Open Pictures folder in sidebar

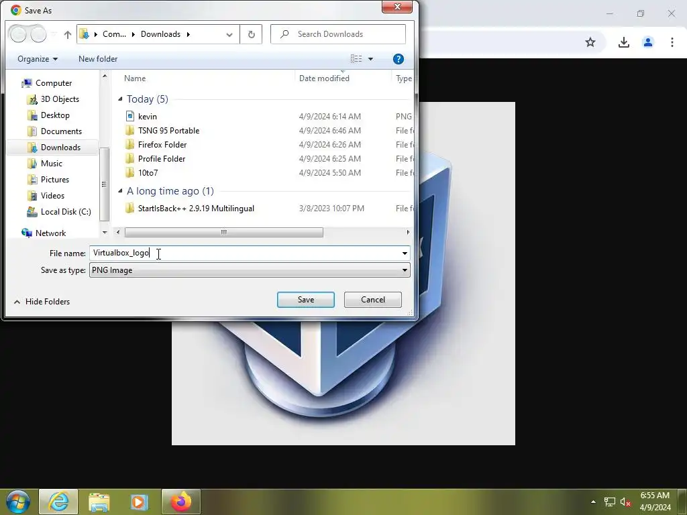coord(55,180)
